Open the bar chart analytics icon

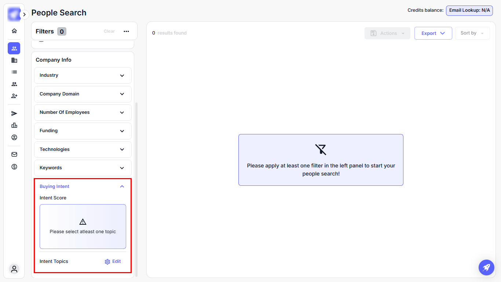point(14,125)
